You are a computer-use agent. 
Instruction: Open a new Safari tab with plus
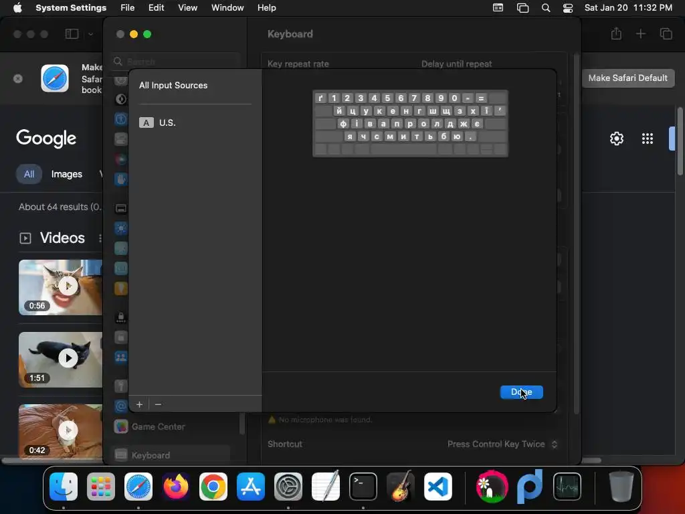pos(640,33)
